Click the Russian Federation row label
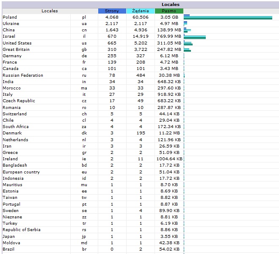This screenshot has width=279, height=254. point(23,75)
